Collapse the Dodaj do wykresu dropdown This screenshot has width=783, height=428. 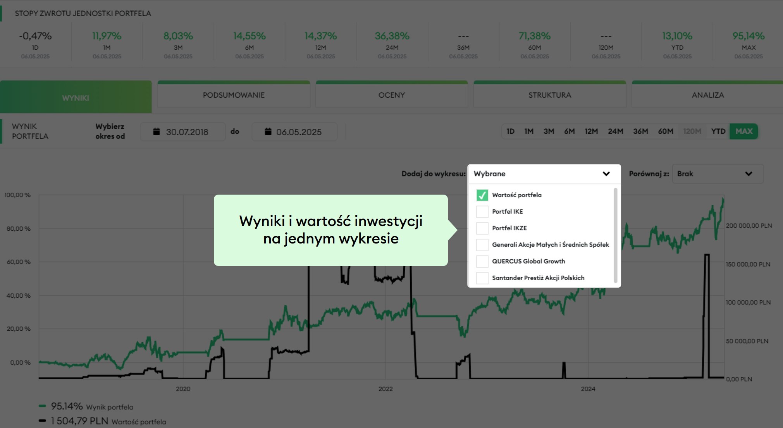pos(544,174)
